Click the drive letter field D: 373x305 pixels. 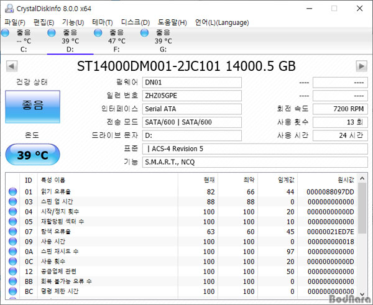tap(192, 135)
